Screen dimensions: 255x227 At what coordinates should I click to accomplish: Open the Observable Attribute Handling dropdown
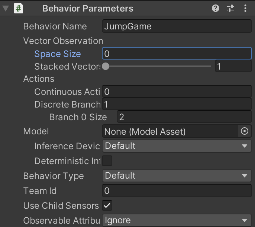(177, 220)
